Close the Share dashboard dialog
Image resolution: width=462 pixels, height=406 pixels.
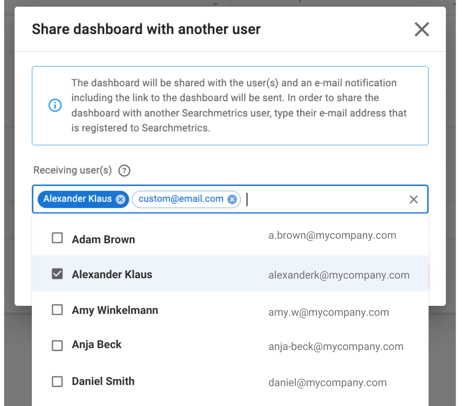[x=422, y=29]
